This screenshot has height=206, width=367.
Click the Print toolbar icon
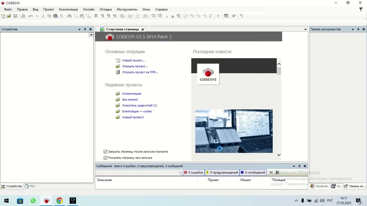click(x=23, y=16)
